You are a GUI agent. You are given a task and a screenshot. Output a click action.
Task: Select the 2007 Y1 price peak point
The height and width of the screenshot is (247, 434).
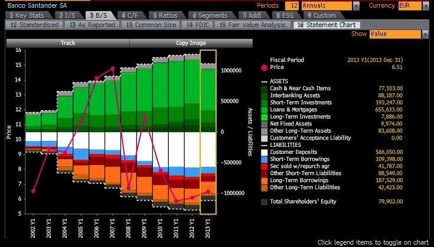tap(112, 68)
